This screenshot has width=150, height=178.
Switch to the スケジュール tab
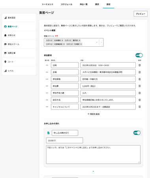point(67,4)
